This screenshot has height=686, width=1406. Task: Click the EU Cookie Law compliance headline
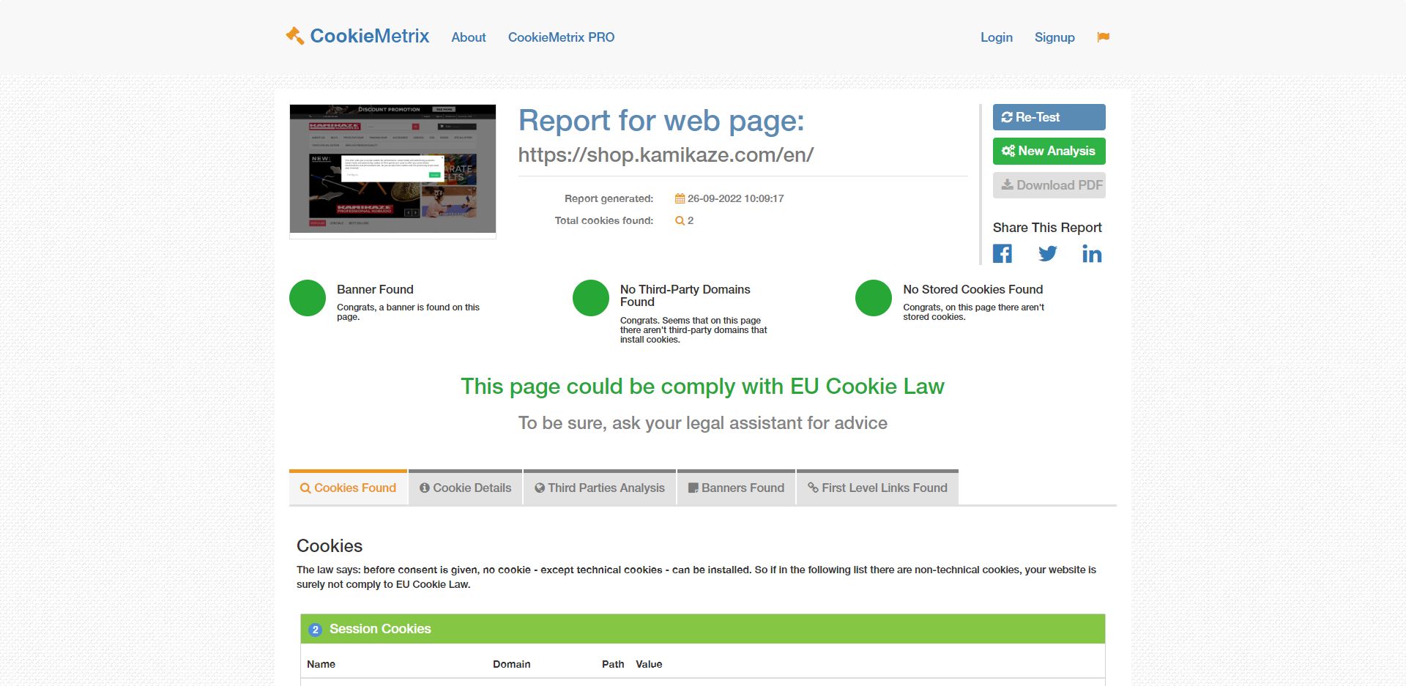(702, 387)
